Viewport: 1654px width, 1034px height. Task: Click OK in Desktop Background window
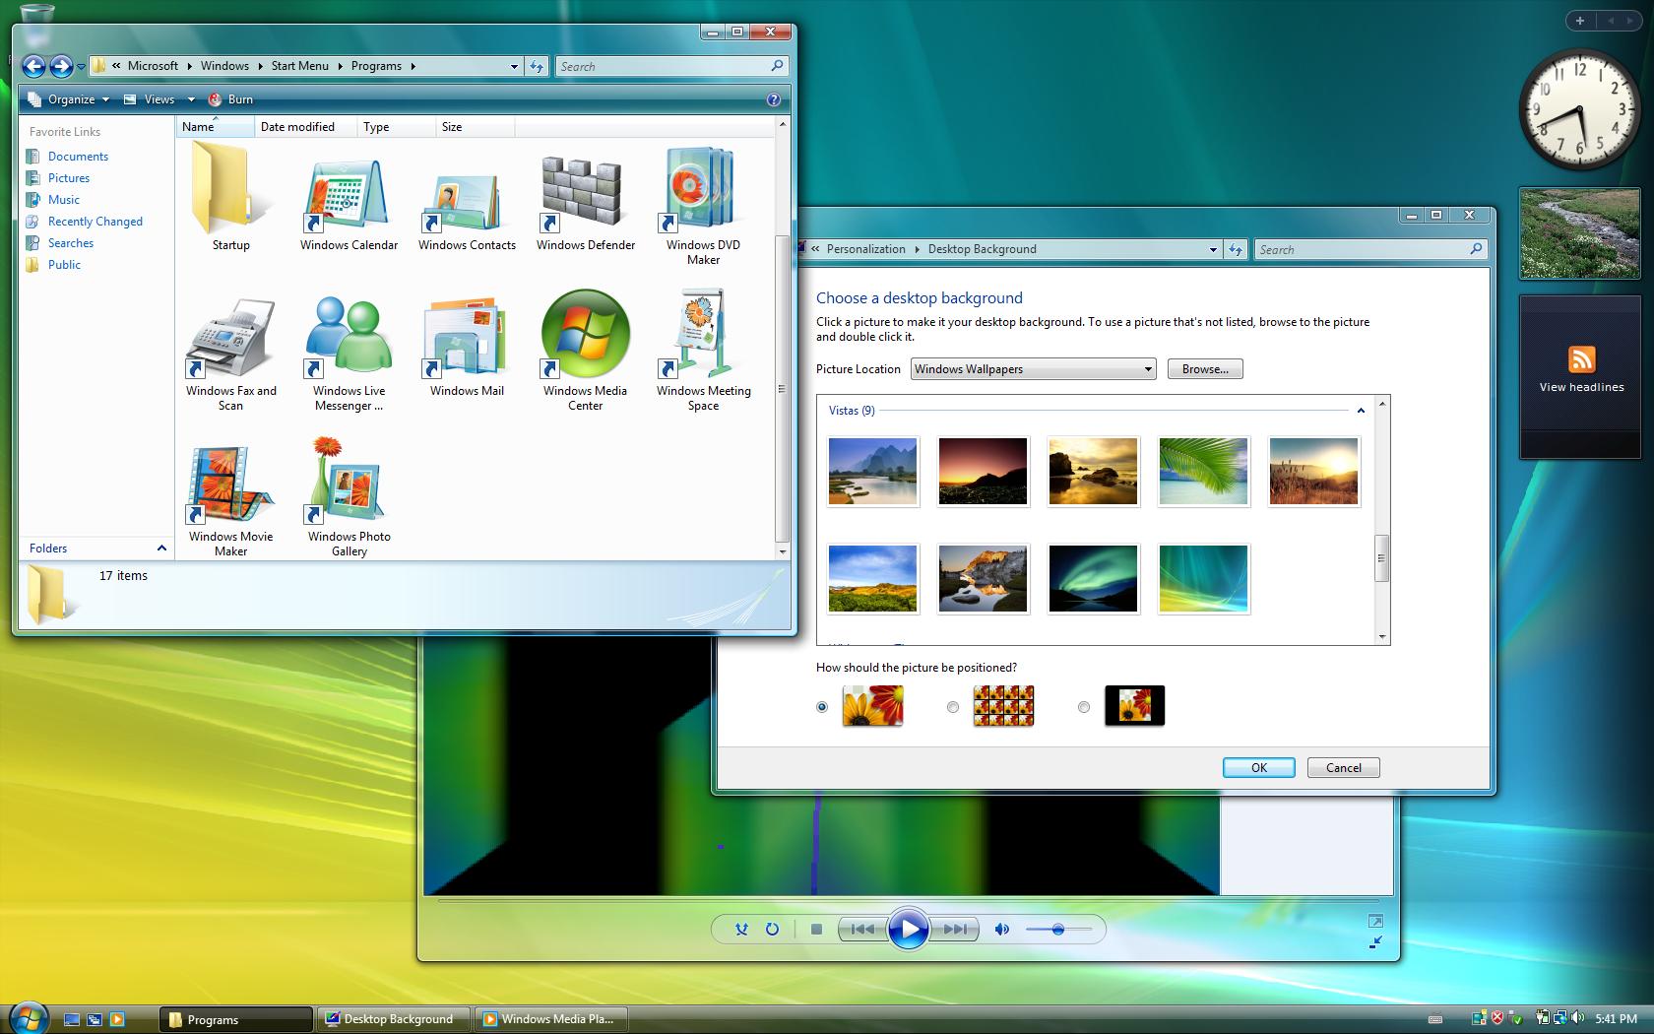click(1259, 768)
